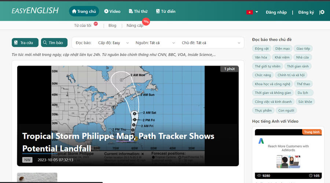Screen dimensions: 330x183
Task: Click the Đăng nhập login link
Action: pyautogui.click(x=276, y=12)
